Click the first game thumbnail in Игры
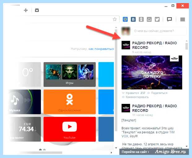 [x=53, y=72]
